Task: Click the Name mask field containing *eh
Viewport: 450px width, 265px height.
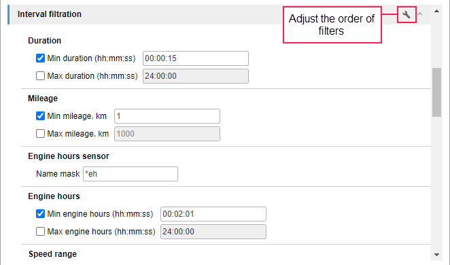Action: point(131,174)
